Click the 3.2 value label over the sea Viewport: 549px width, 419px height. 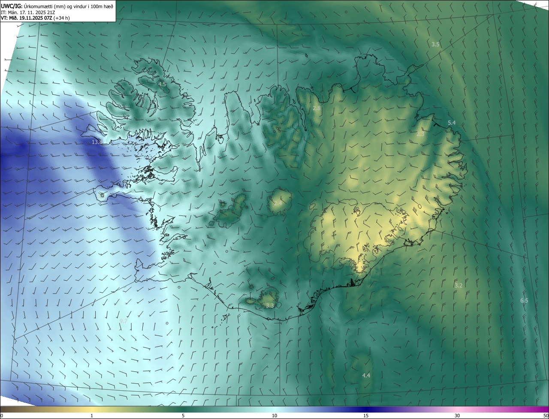459,285
